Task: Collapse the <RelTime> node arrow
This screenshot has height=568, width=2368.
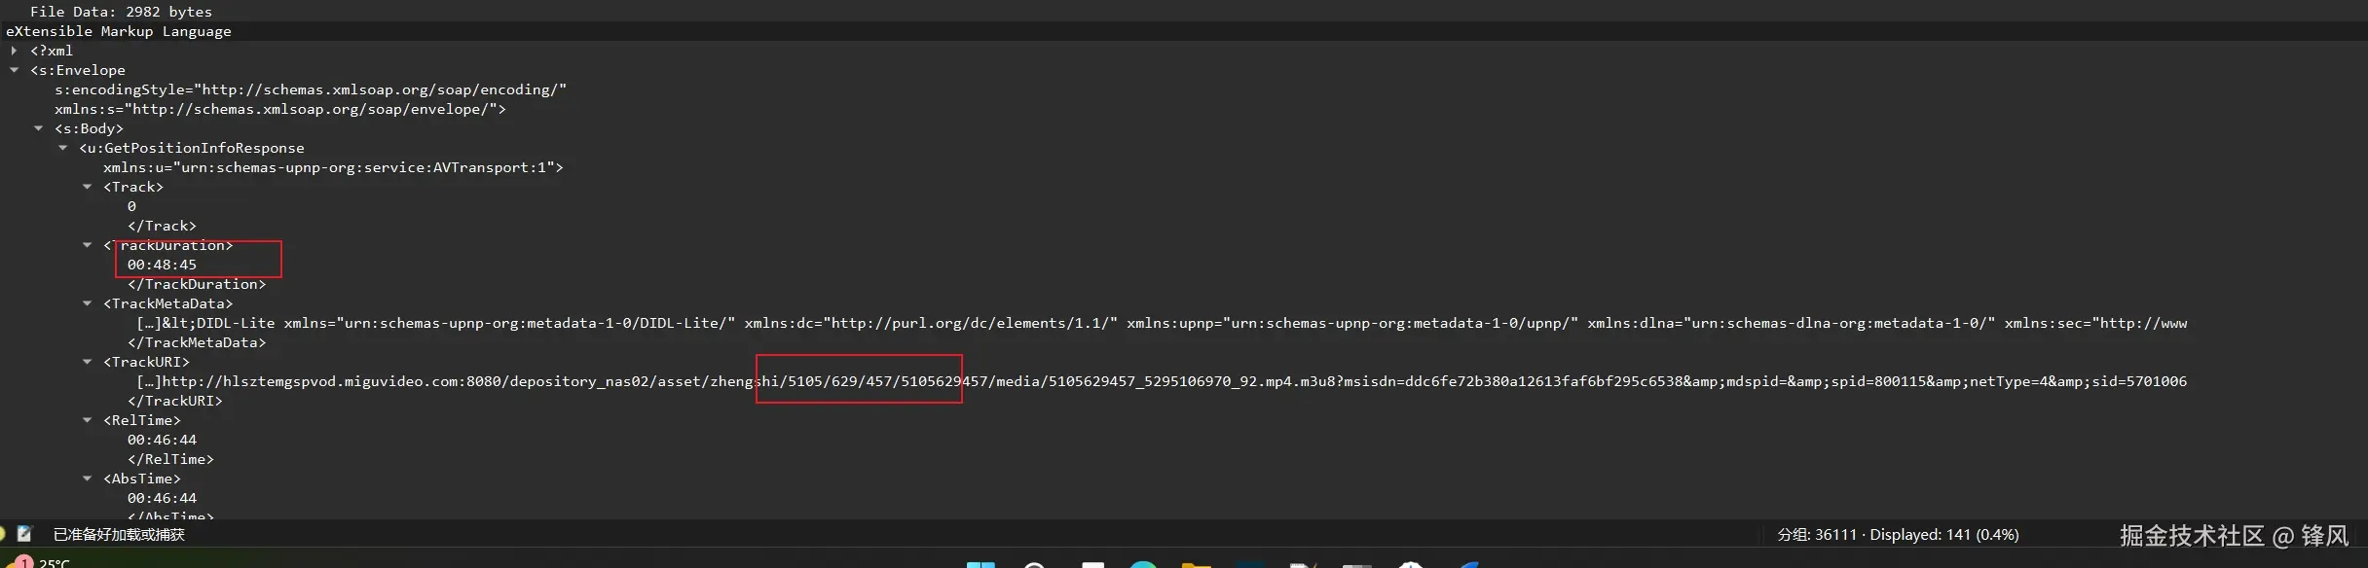Action: click(x=87, y=420)
